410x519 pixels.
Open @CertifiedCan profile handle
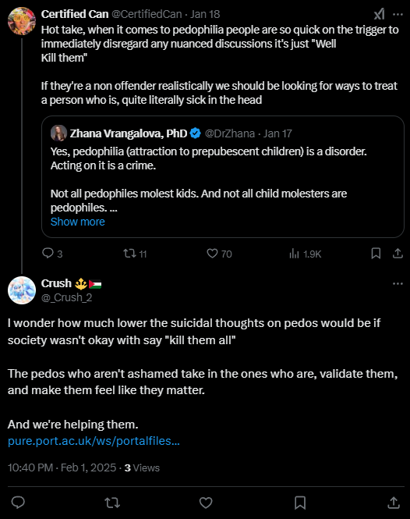(147, 14)
